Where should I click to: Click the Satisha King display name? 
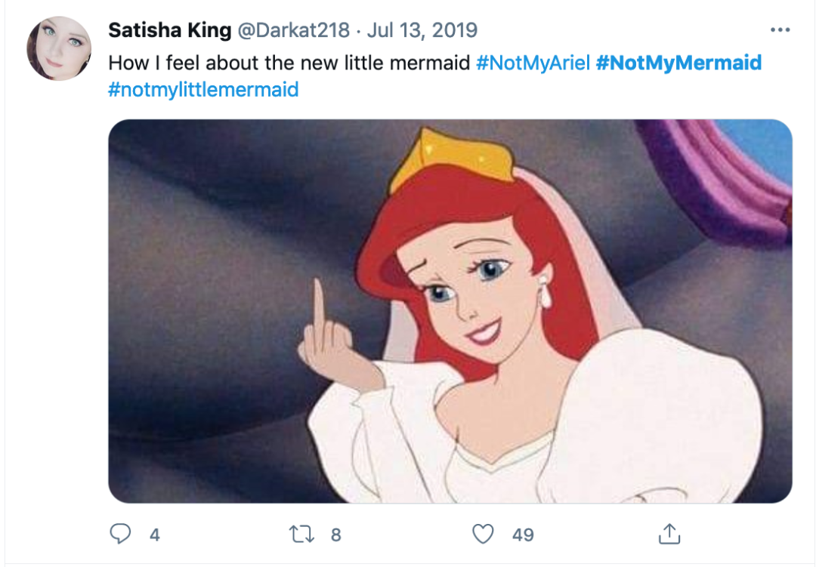(170, 30)
